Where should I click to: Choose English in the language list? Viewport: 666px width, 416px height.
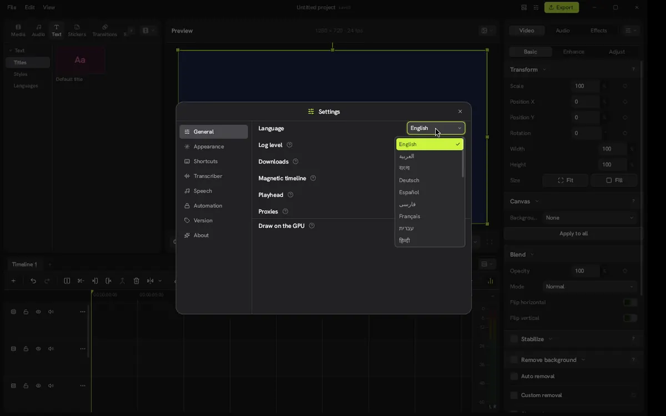click(x=430, y=144)
